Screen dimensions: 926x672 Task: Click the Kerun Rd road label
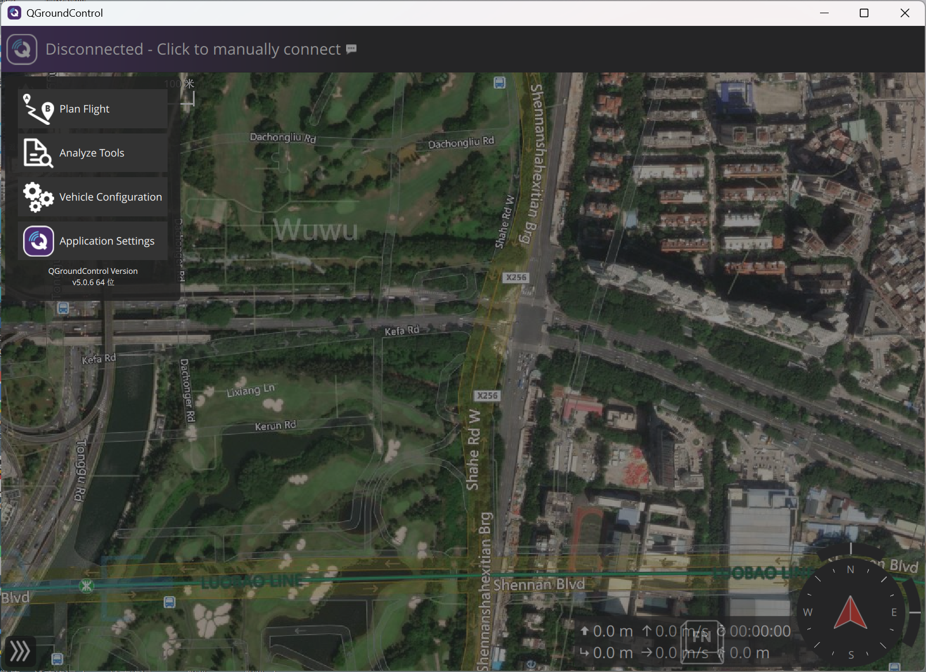click(x=275, y=426)
